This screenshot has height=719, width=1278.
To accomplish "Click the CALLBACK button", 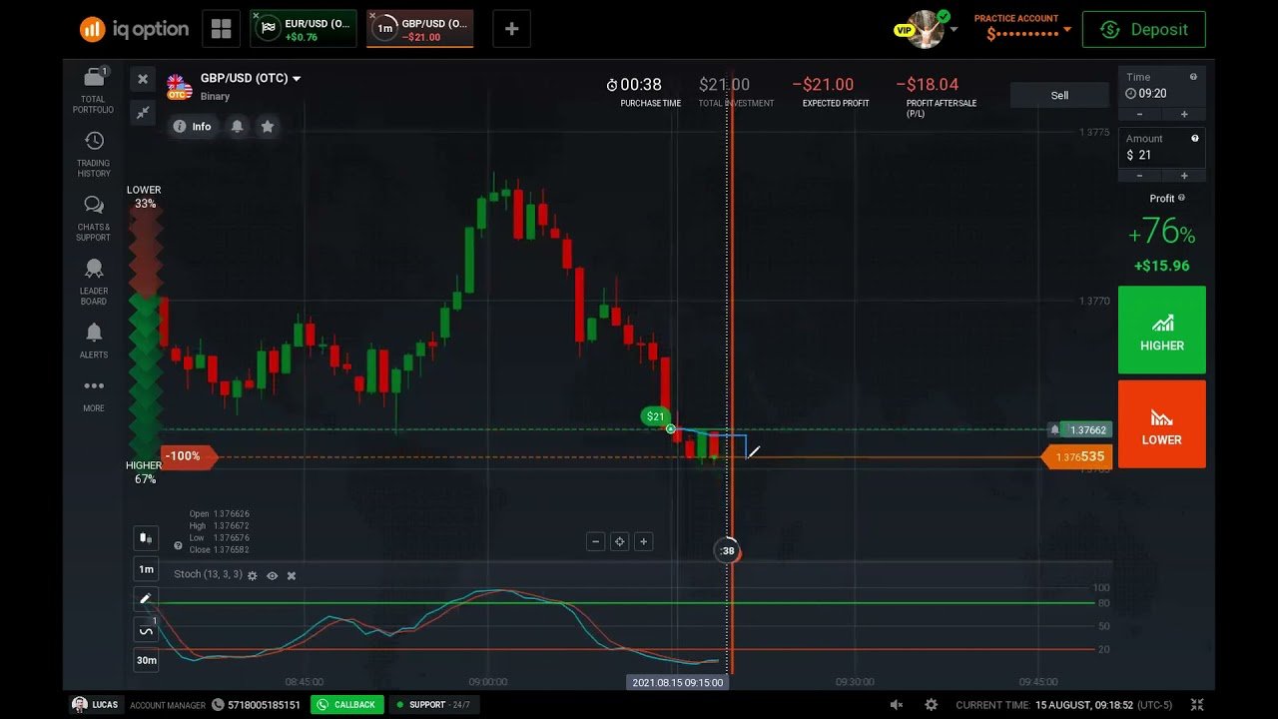I will click(x=346, y=705).
